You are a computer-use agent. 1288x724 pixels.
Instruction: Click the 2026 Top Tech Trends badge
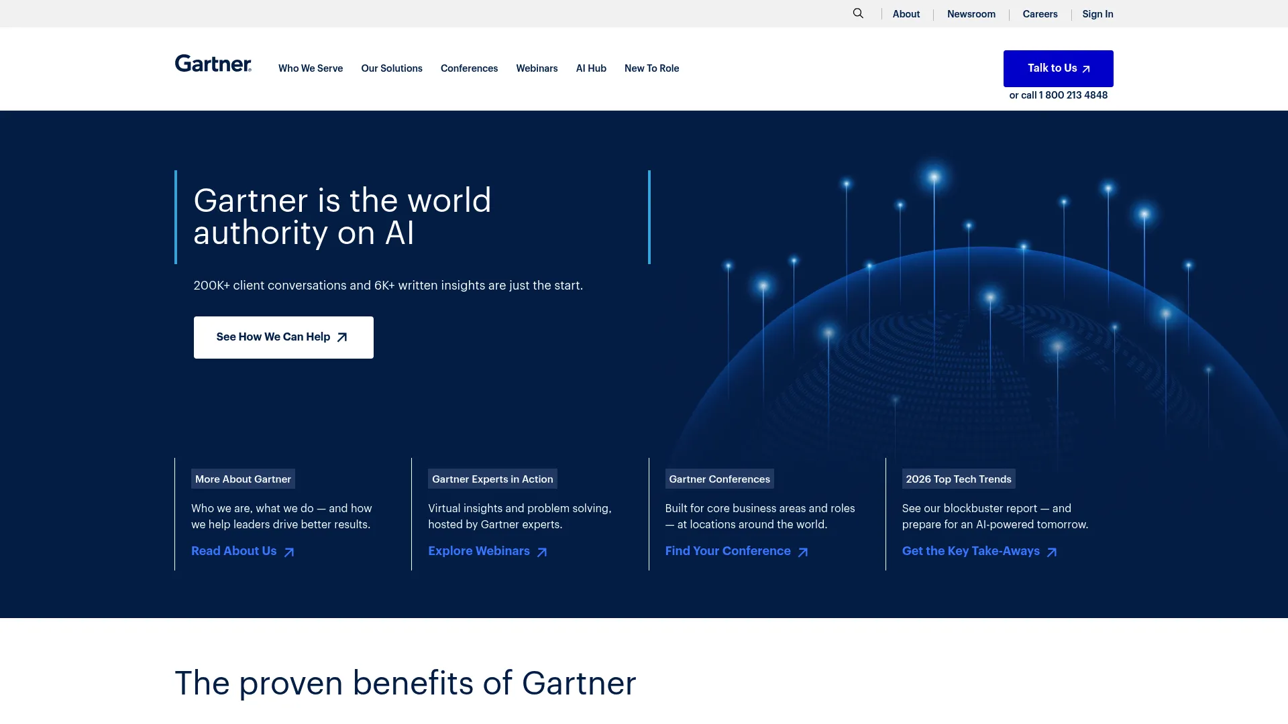tap(959, 479)
